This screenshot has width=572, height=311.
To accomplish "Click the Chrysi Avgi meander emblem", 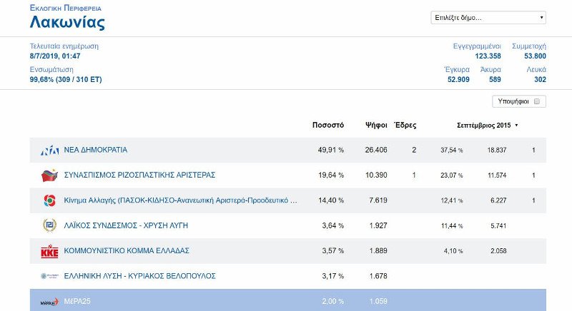I will tap(49, 225).
